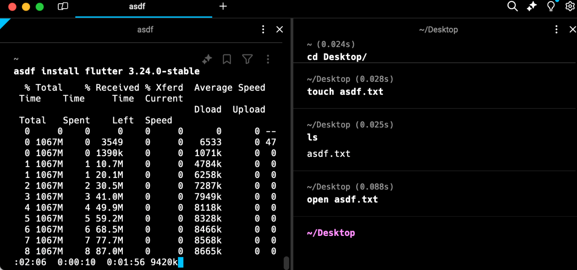Open Warp AI sparkles icon in title bar
Screen dimensions: 577x270
(532, 7)
